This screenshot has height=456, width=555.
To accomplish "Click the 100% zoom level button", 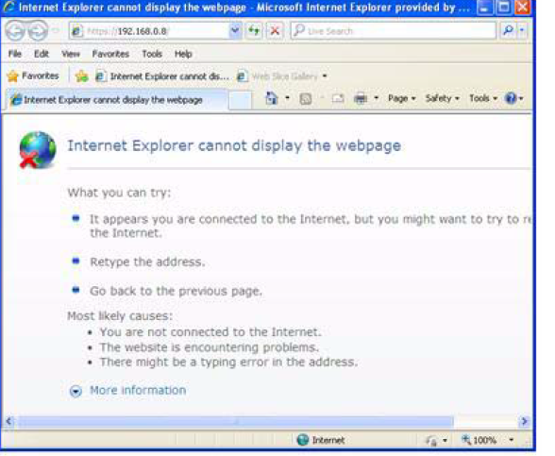I will coord(479,440).
